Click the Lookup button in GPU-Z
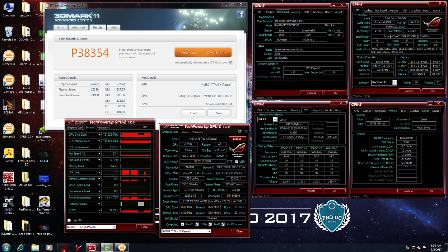Viewport: 448px width, 252px height. coord(237,139)
